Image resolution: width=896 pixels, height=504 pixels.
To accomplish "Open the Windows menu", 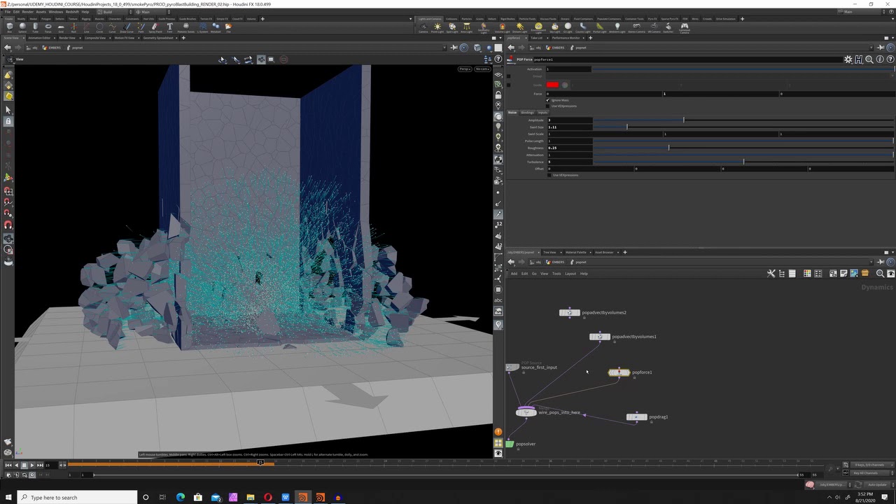I will pos(55,12).
